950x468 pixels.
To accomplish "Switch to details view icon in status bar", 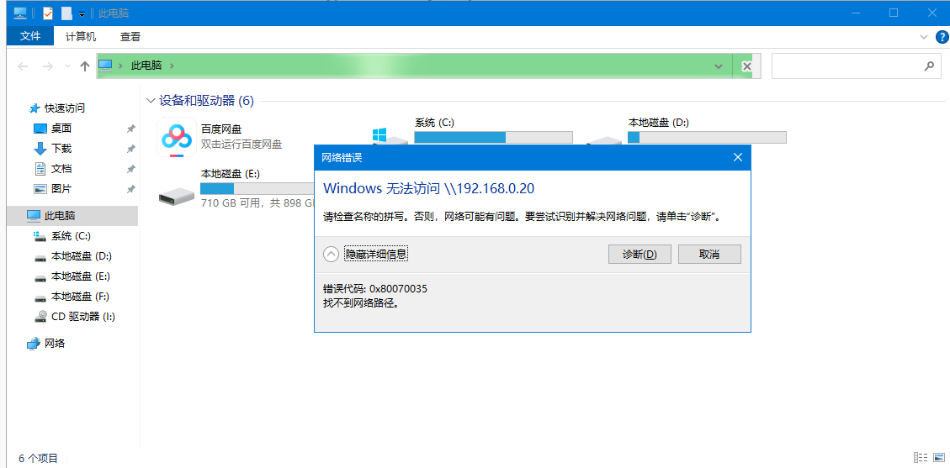I will [921, 457].
